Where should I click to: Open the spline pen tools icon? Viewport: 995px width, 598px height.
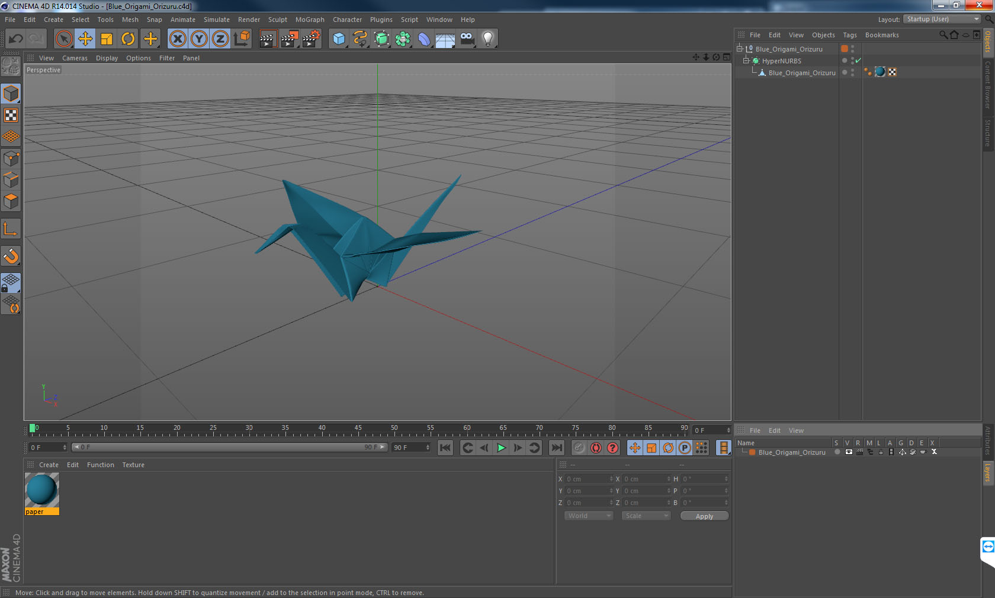(x=360, y=39)
